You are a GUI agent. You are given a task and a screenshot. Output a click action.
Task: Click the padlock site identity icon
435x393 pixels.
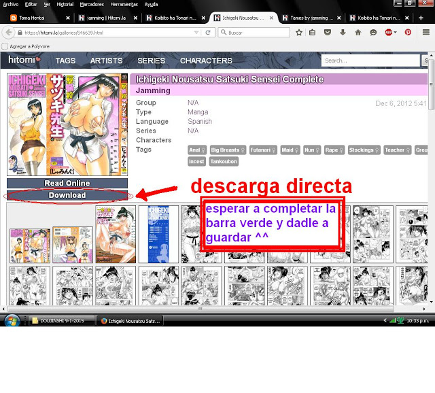click(20, 33)
